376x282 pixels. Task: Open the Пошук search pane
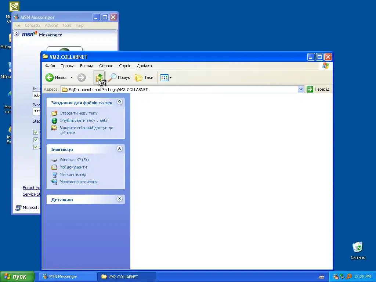click(x=119, y=77)
